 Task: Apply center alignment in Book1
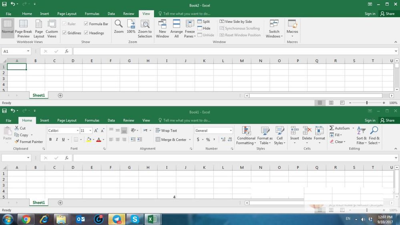tap(118, 140)
